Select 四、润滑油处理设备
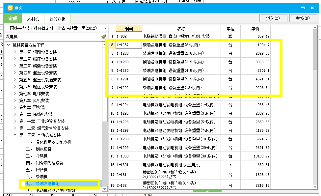The height and width of the screenshot is (196, 321). 45,163
